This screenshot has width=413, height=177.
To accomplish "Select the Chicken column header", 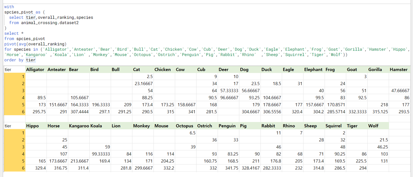I will pyautogui.click(x=162, y=70).
